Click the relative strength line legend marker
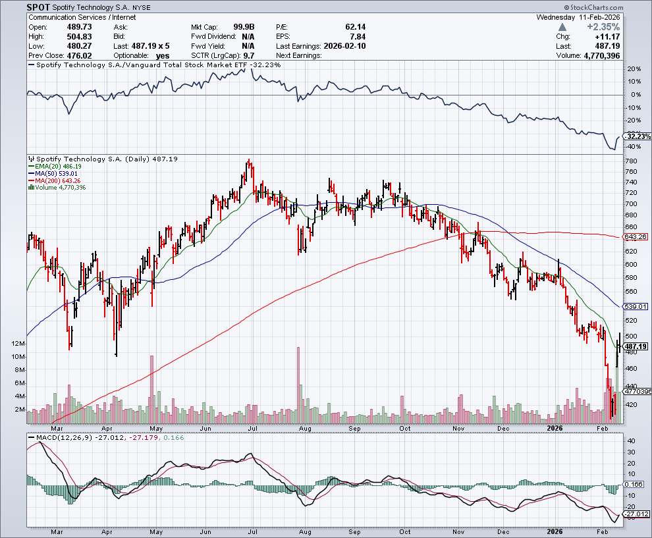 point(31,65)
